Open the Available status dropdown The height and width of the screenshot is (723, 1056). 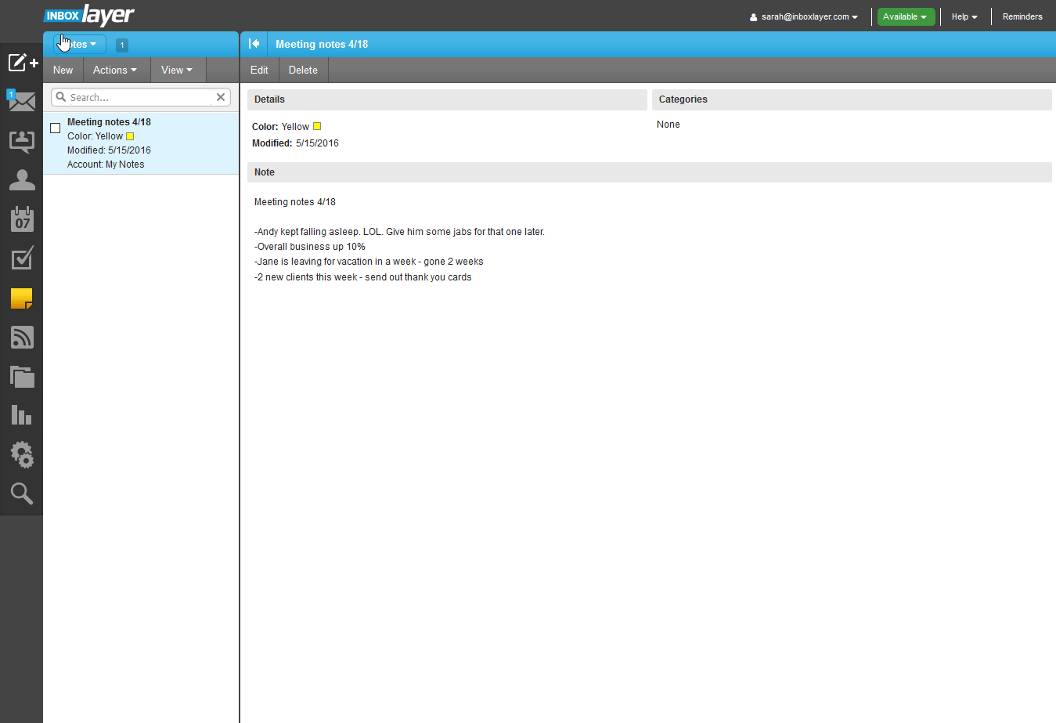click(906, 16)
